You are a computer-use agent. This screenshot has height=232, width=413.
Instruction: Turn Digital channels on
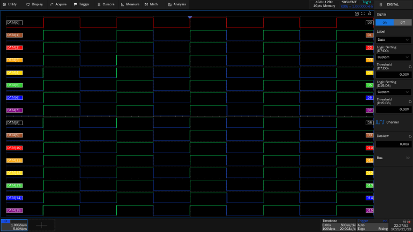pos(384,23)
